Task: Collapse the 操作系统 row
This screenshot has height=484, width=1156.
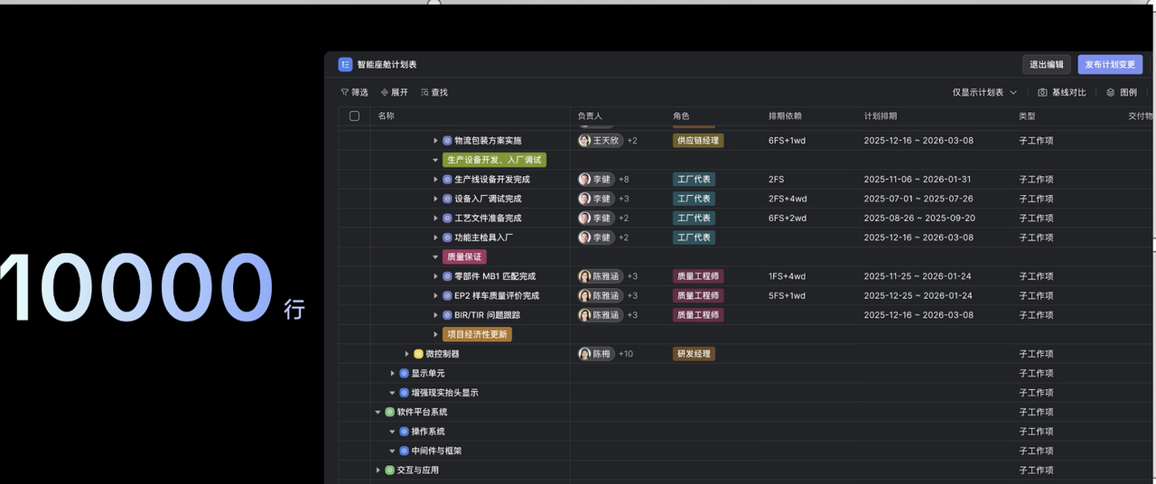Action: pyautogui.click(x=393, y=432)
